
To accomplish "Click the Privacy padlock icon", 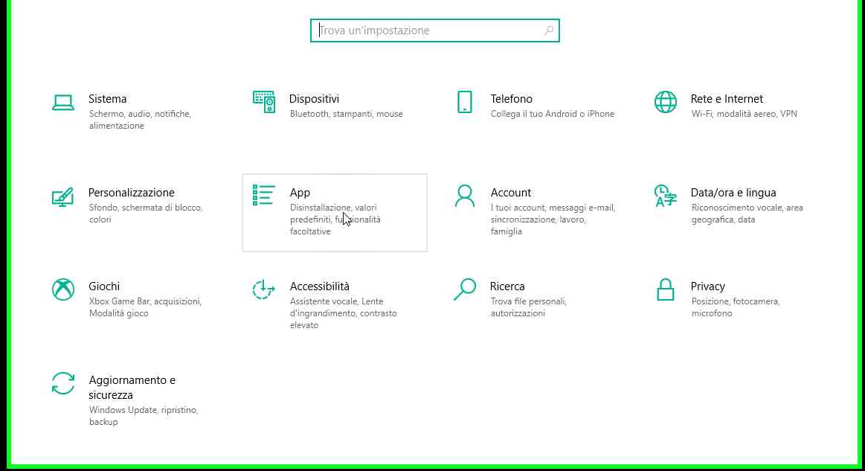I will click(666, 289).
